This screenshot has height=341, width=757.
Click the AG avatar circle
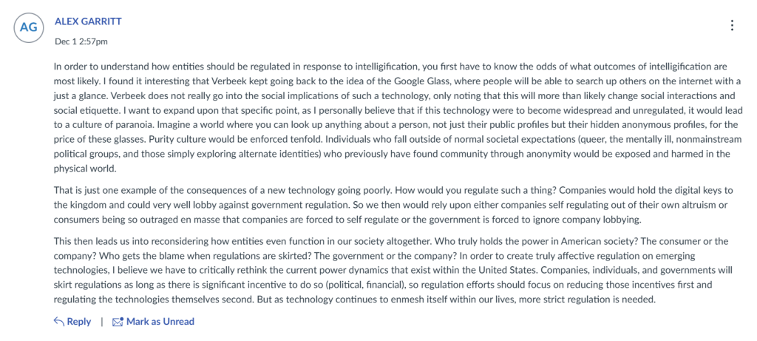coord(28,27)
